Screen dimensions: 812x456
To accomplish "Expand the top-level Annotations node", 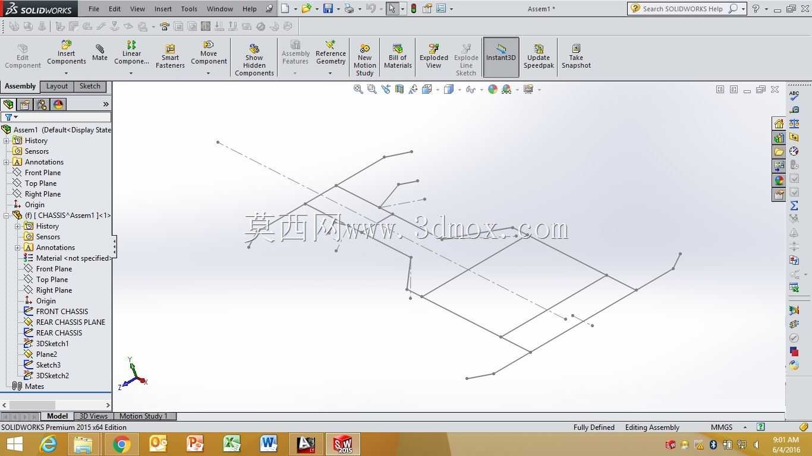I will coord(7,162).
